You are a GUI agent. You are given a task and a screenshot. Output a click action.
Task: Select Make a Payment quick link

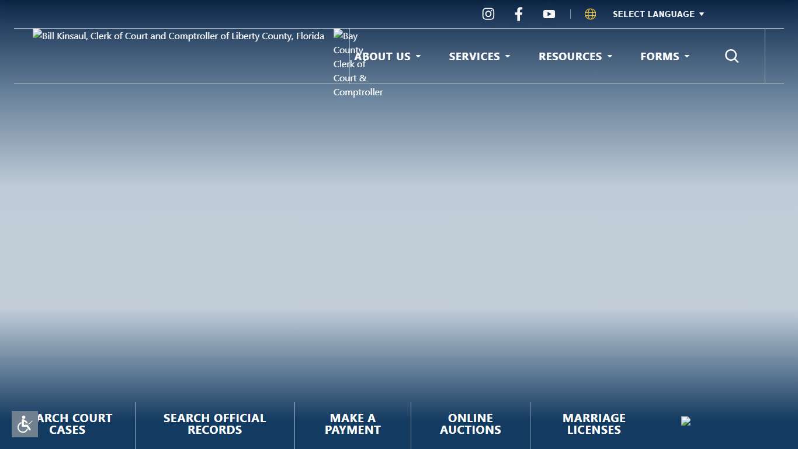[352, 424]
